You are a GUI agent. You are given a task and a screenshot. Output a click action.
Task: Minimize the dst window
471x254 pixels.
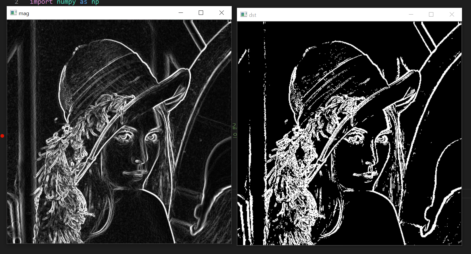pyautogui.click(x=411, y=15)
